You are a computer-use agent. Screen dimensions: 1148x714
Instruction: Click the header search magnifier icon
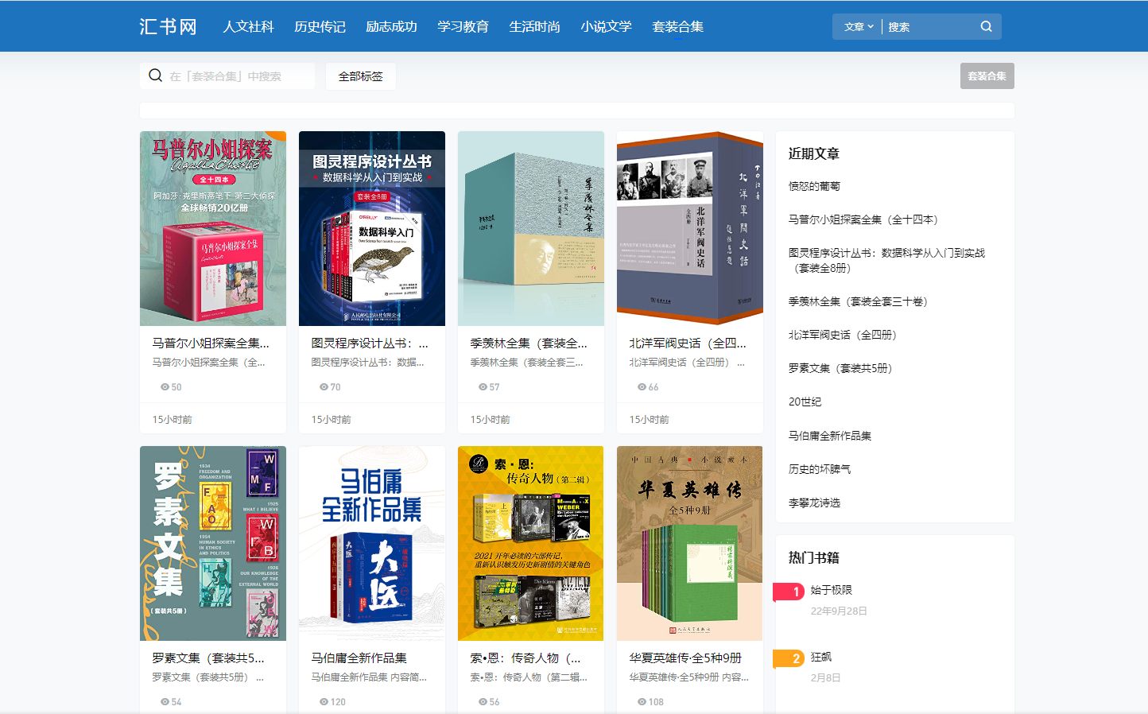pos(986,26)
